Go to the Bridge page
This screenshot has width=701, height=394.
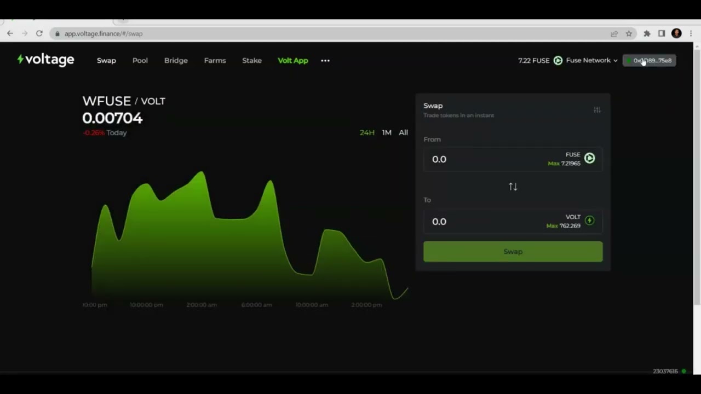(x=176, y=60)
